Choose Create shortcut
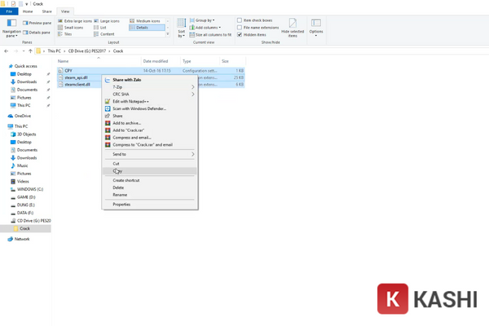This screenshot has height=326, width=489. click(150, 180)
